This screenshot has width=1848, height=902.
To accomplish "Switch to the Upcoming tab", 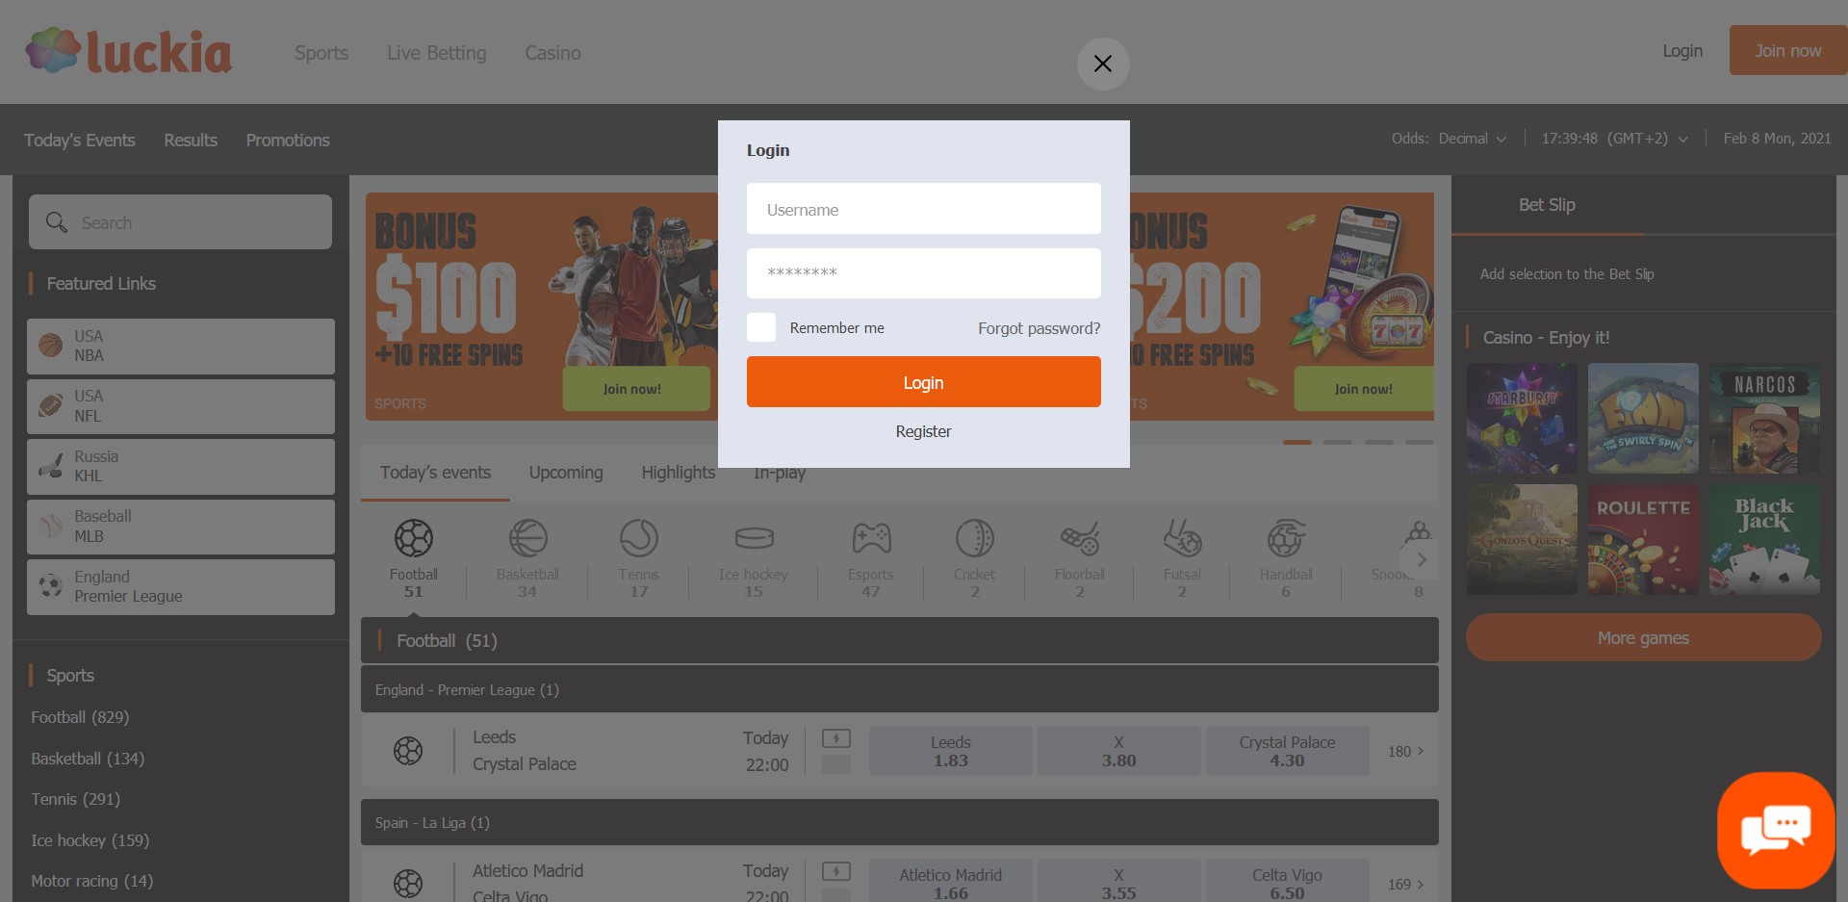I will [x=566, y=473].
